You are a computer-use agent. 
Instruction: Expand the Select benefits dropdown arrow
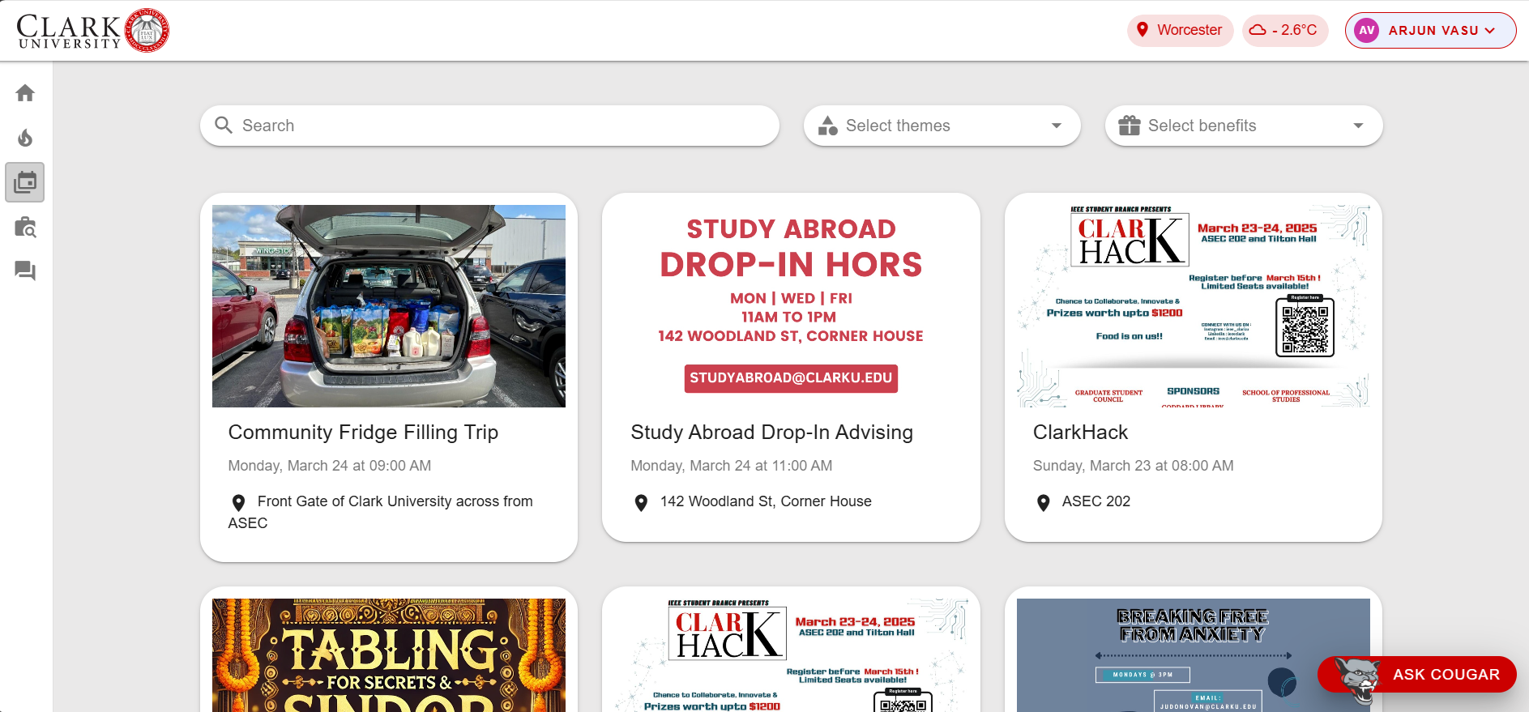[x=1358, y=126]
